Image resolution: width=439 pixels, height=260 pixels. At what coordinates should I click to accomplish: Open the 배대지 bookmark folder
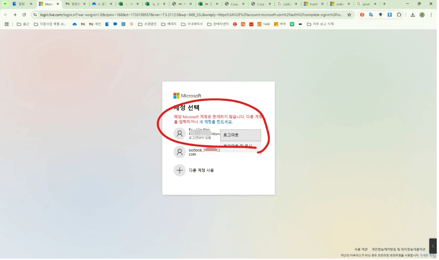pyautogui.click(x=170, y=24)
